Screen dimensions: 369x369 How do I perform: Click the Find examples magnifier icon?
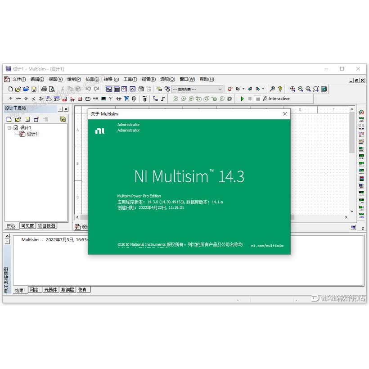pos(272,89)
